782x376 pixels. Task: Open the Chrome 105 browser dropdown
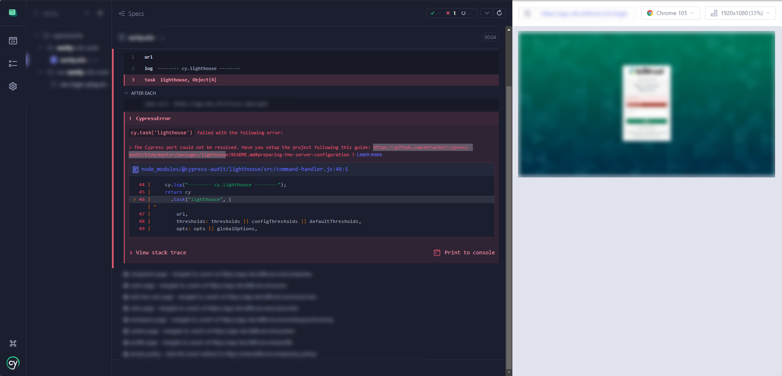click(670, 13)
